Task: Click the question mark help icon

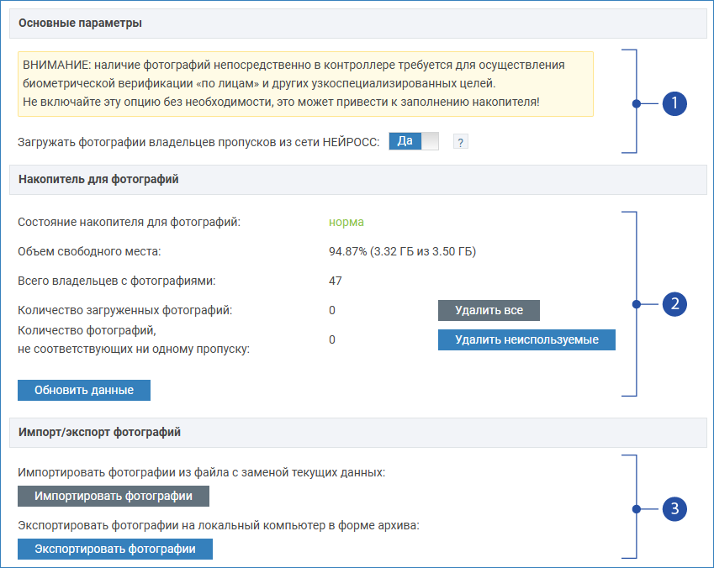Action: pos(460,142)
